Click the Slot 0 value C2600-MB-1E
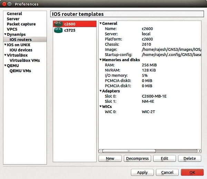 click(x=154, y=96)
